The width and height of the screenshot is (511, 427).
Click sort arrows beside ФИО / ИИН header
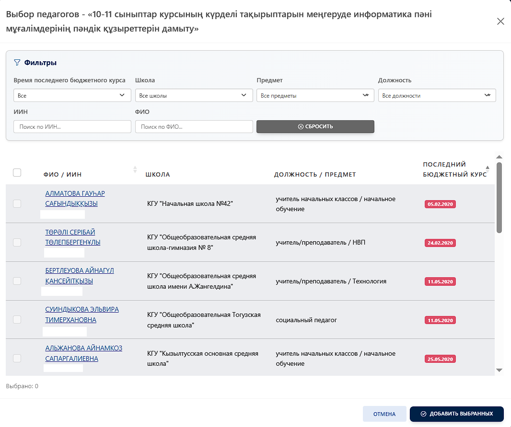(x=135, y=169)
